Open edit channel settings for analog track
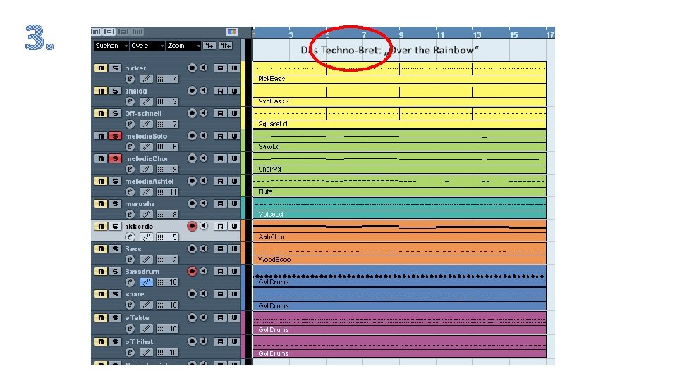This screenshot has width=677, height=380. 130,101
